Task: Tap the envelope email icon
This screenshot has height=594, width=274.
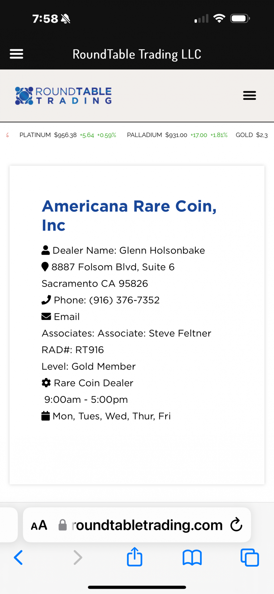Action: pyautogui.click(x=46, y=316)
